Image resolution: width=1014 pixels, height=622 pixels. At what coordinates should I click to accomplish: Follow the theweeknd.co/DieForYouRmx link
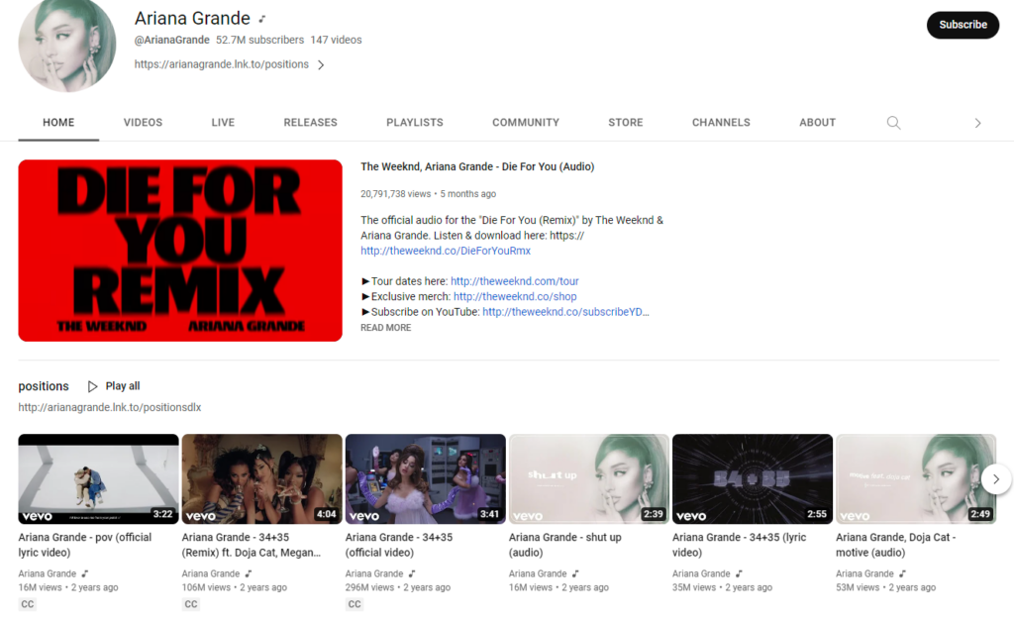coord(446,251)
